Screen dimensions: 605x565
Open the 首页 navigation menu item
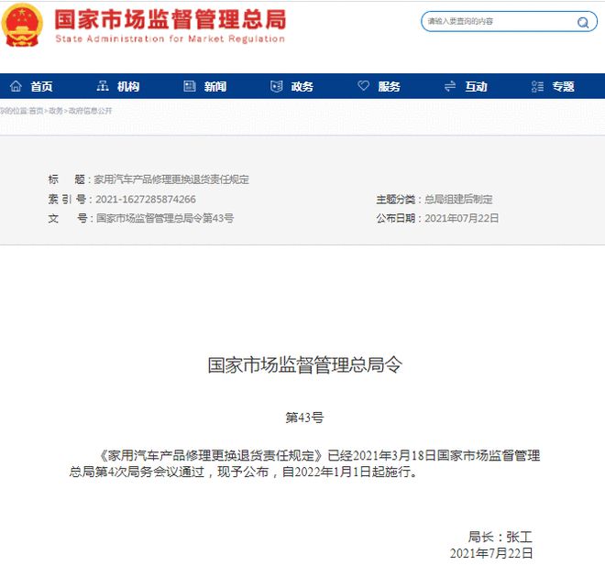41,86
